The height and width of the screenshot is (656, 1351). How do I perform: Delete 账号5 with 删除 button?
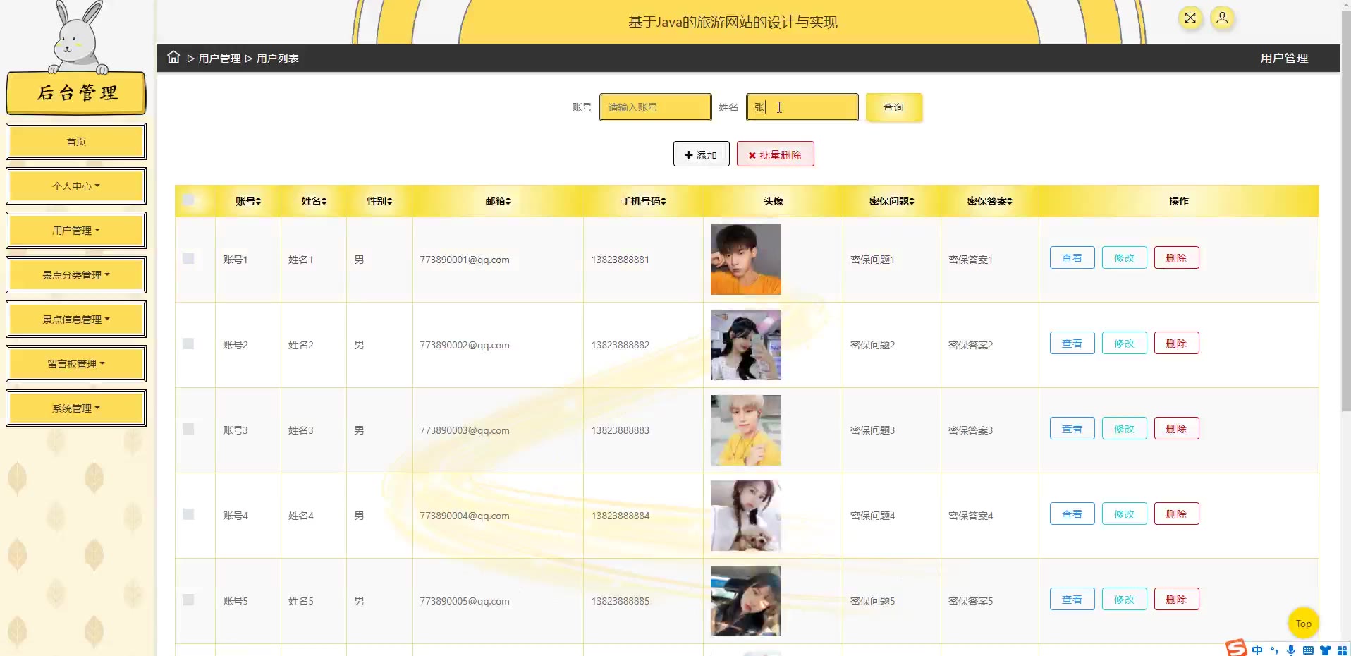tap(1176, 599)
